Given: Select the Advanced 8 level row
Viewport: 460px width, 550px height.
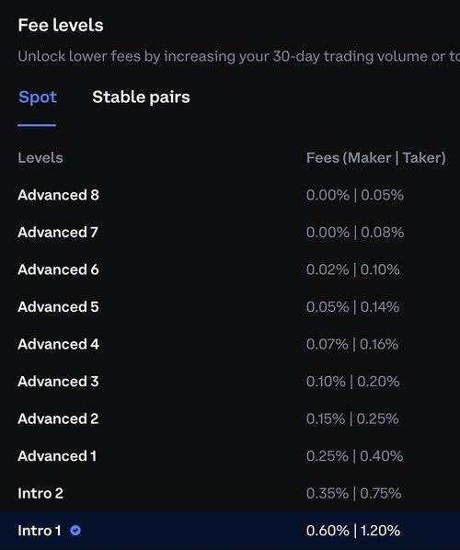Looking at the screenshot, I should point(230,195).
